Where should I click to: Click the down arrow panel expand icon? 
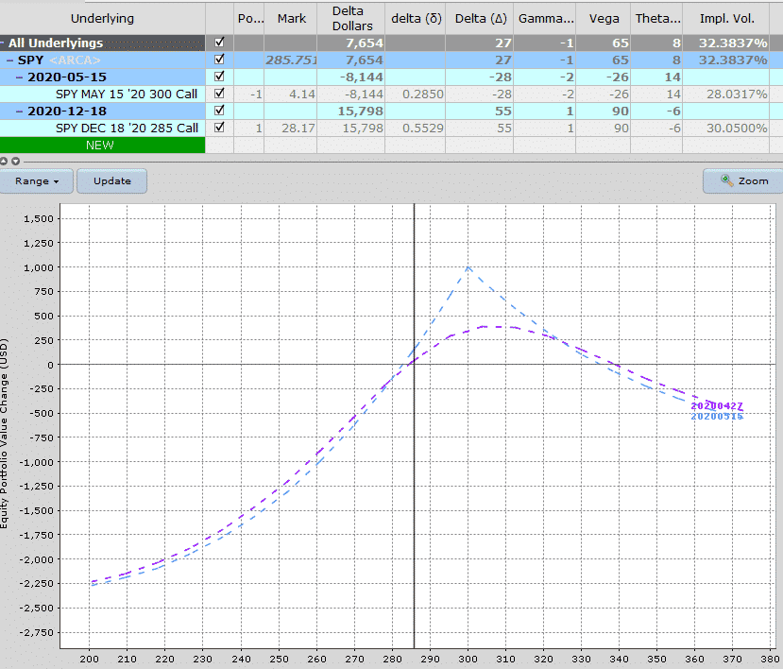point(15,162)
